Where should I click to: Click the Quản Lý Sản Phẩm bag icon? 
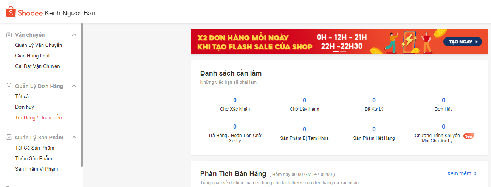point(9,138)
